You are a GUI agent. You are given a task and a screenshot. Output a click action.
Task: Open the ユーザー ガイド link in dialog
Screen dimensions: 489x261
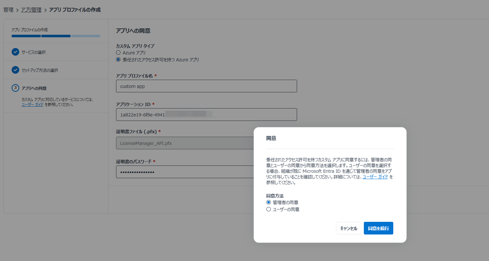[x=375, y=177]
